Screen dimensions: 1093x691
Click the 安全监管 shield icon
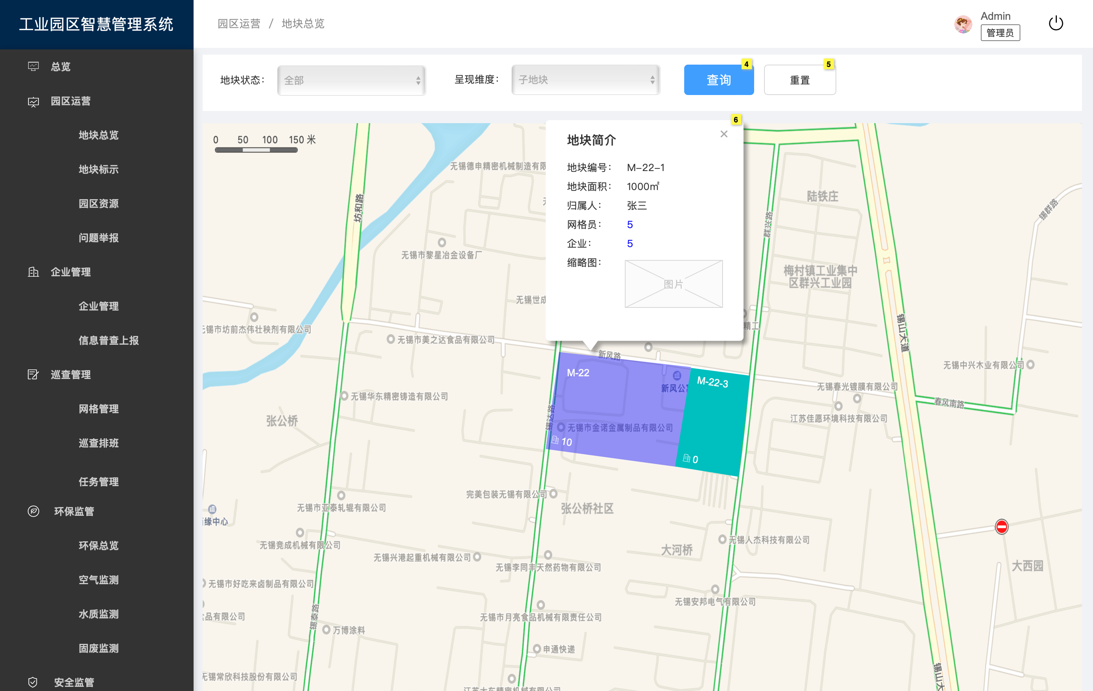[33, 682]
